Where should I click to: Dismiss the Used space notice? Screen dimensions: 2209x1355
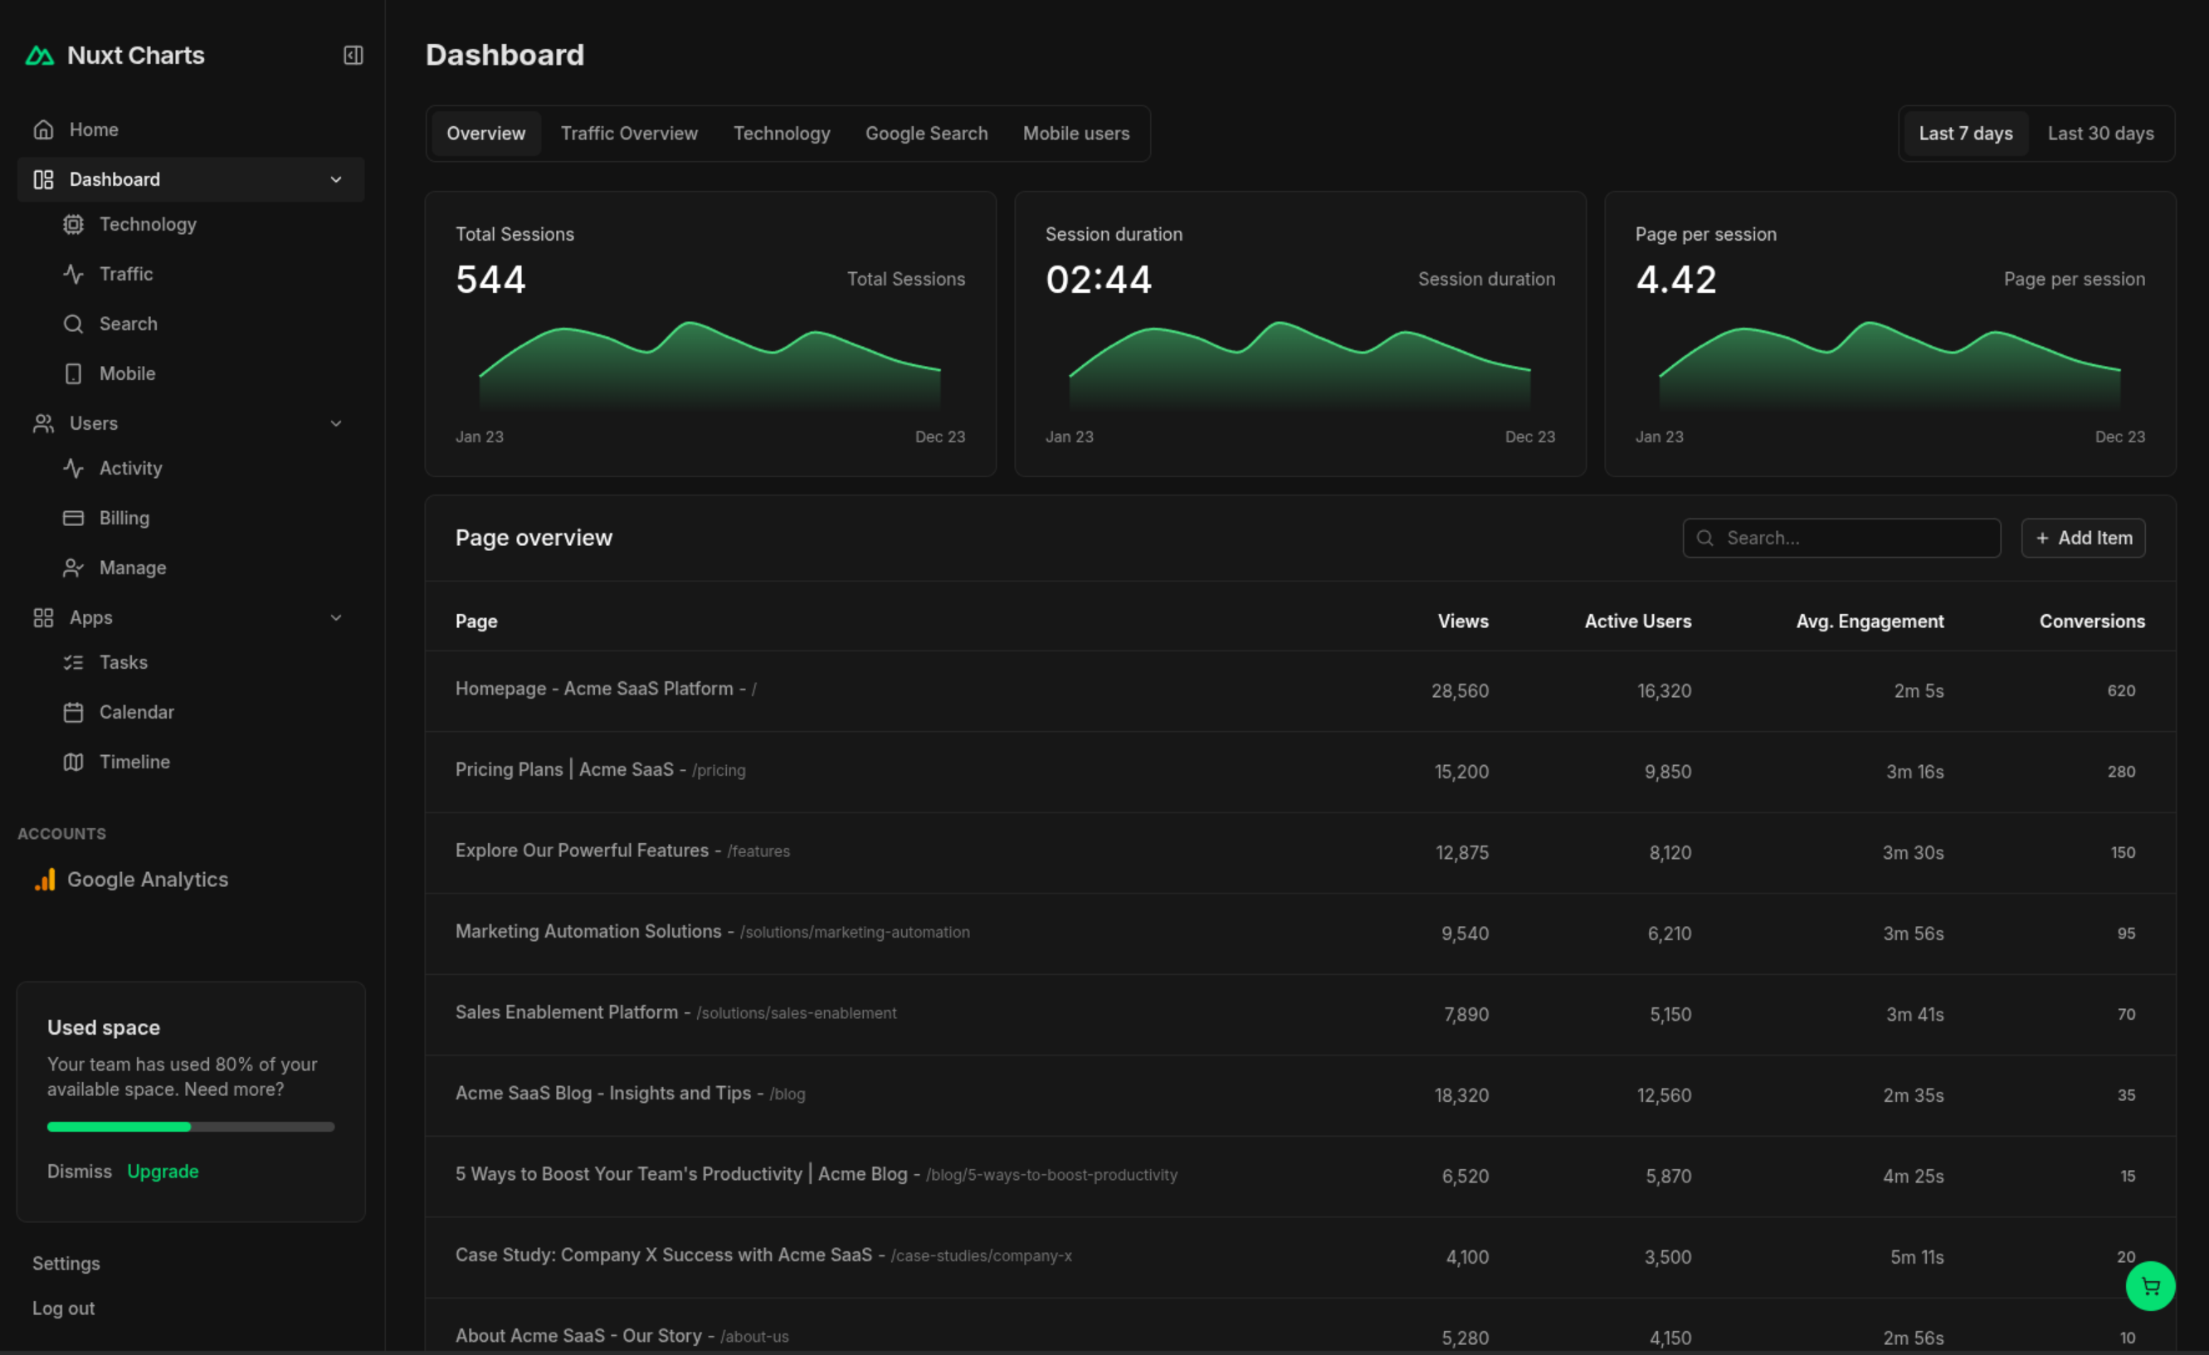[80, 1172]
